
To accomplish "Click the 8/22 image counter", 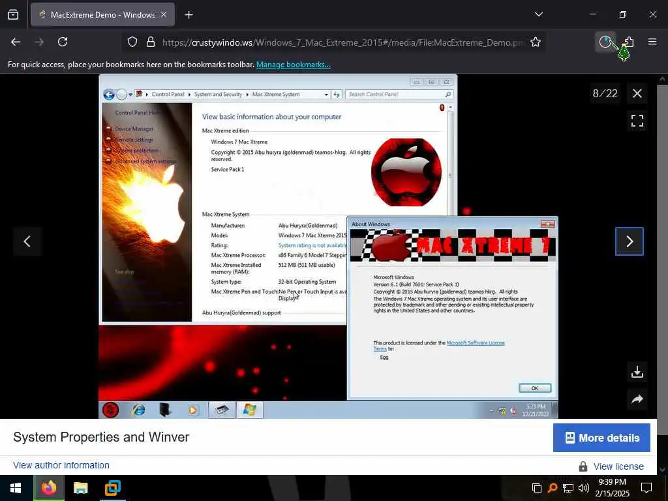I will (605, 93).
